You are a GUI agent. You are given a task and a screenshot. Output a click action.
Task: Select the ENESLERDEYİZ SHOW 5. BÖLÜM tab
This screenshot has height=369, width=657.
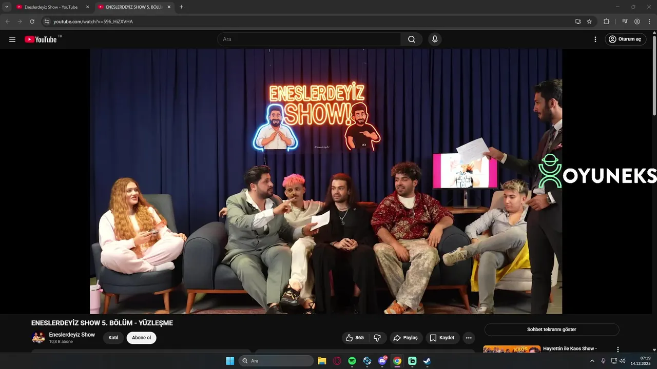click(x=134, y=7)
